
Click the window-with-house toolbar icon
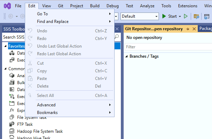[x=206, y=17]
